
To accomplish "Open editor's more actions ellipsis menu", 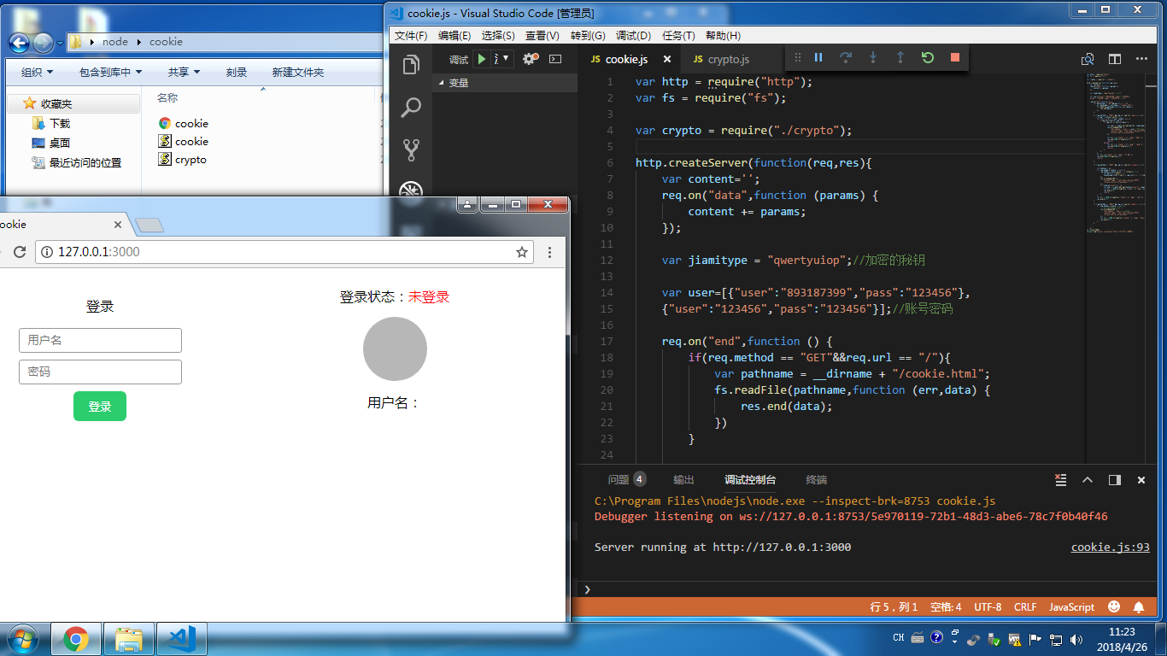I will [x=1142, y=59].
